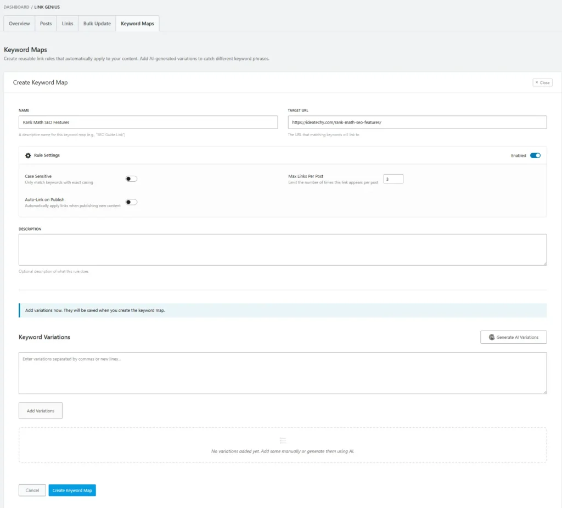Screen dimensions: 562x508
Task: Click the Generate AI Variations button
Action: point(513,337)
